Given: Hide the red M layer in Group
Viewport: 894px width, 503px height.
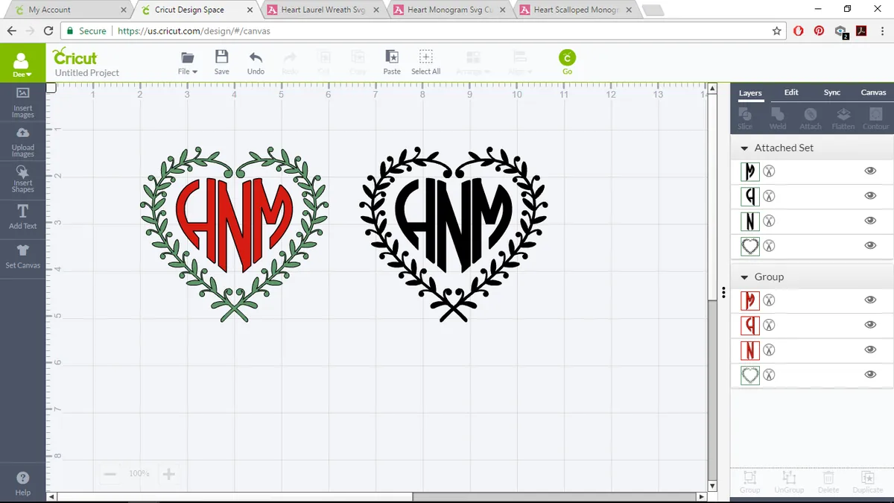Looking at the screenshot, I should coord(869,300).
